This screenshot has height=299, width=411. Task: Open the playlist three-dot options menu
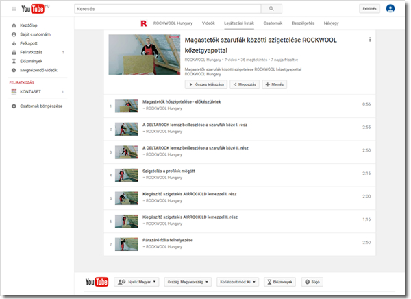tap(370, 39)
